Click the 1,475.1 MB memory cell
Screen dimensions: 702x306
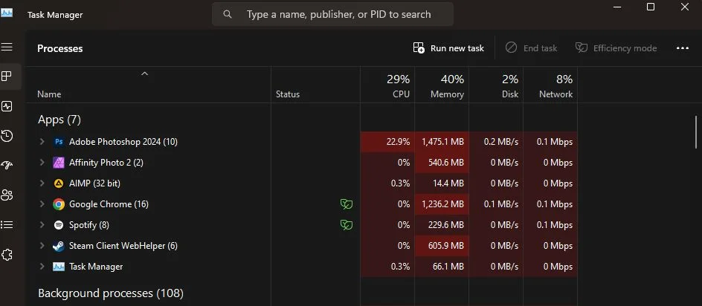442,142
